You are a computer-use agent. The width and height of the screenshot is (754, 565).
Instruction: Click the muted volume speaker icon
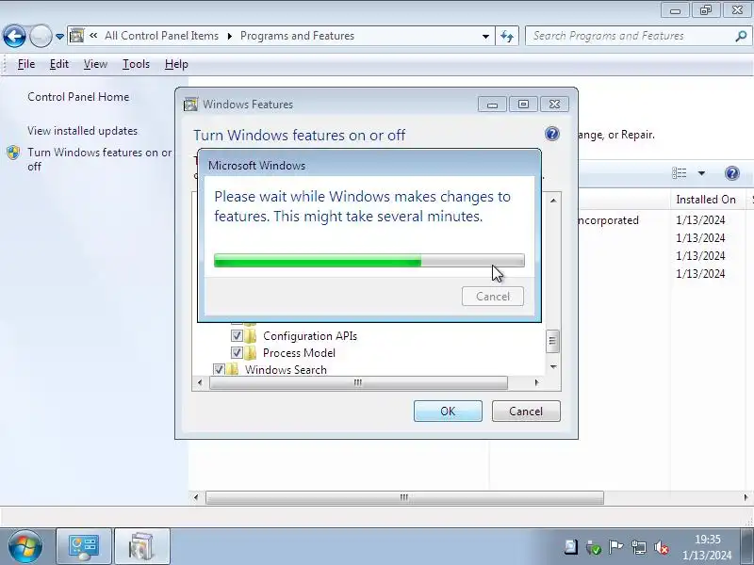663,547
